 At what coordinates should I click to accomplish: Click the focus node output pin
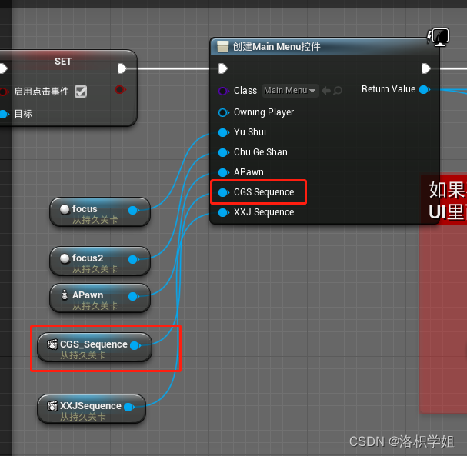click(x=134, y=211)
